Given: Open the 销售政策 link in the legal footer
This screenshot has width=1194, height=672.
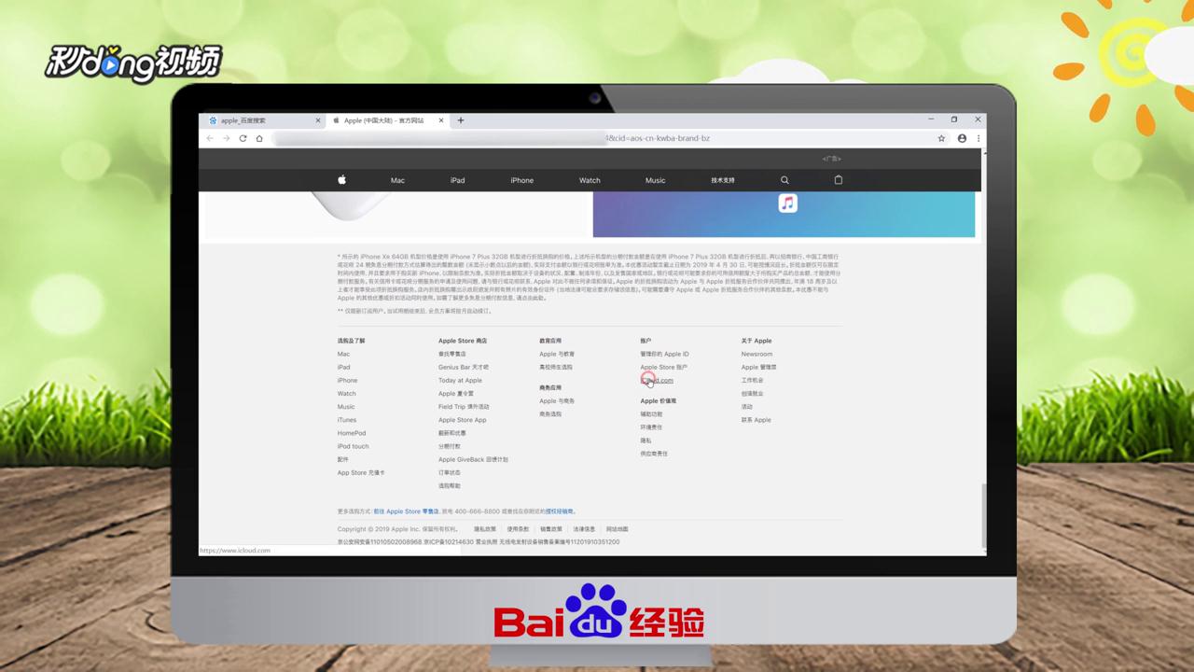Looking at the screenshot, I should (551, 529).
